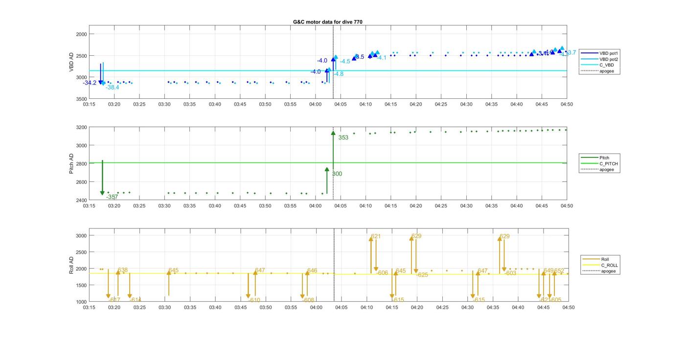Click the pitch arrow head pointing to 353
This screenshot has height=339, width=685.
pos(333,133)
